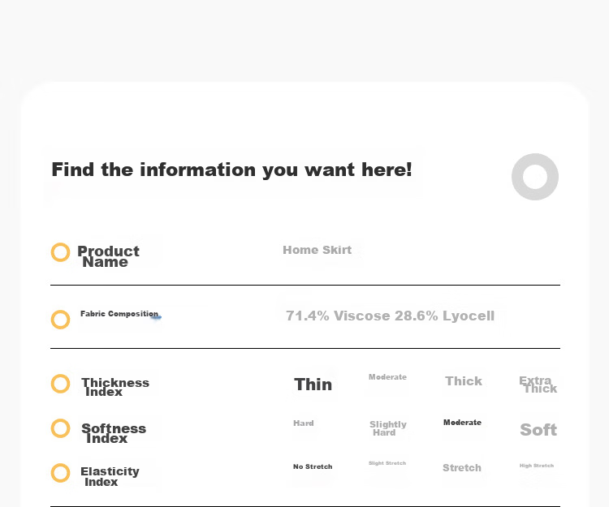The height and width of the screenshot is (507, 609).
Task: Click the "71.4% Viscose 28.6% Lyocell" text
Action: pyautogui.click(x=390, y=316)
